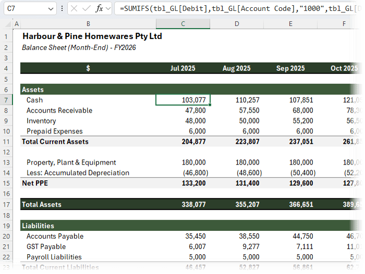Click the Inventory row label
Viewport: 365px width, 274px height.
pyautogui.click(x=41, y=121)
